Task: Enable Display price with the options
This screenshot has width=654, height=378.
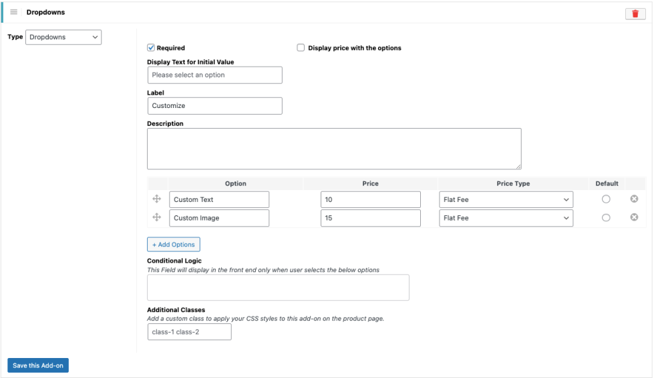Action: (301, 48)
